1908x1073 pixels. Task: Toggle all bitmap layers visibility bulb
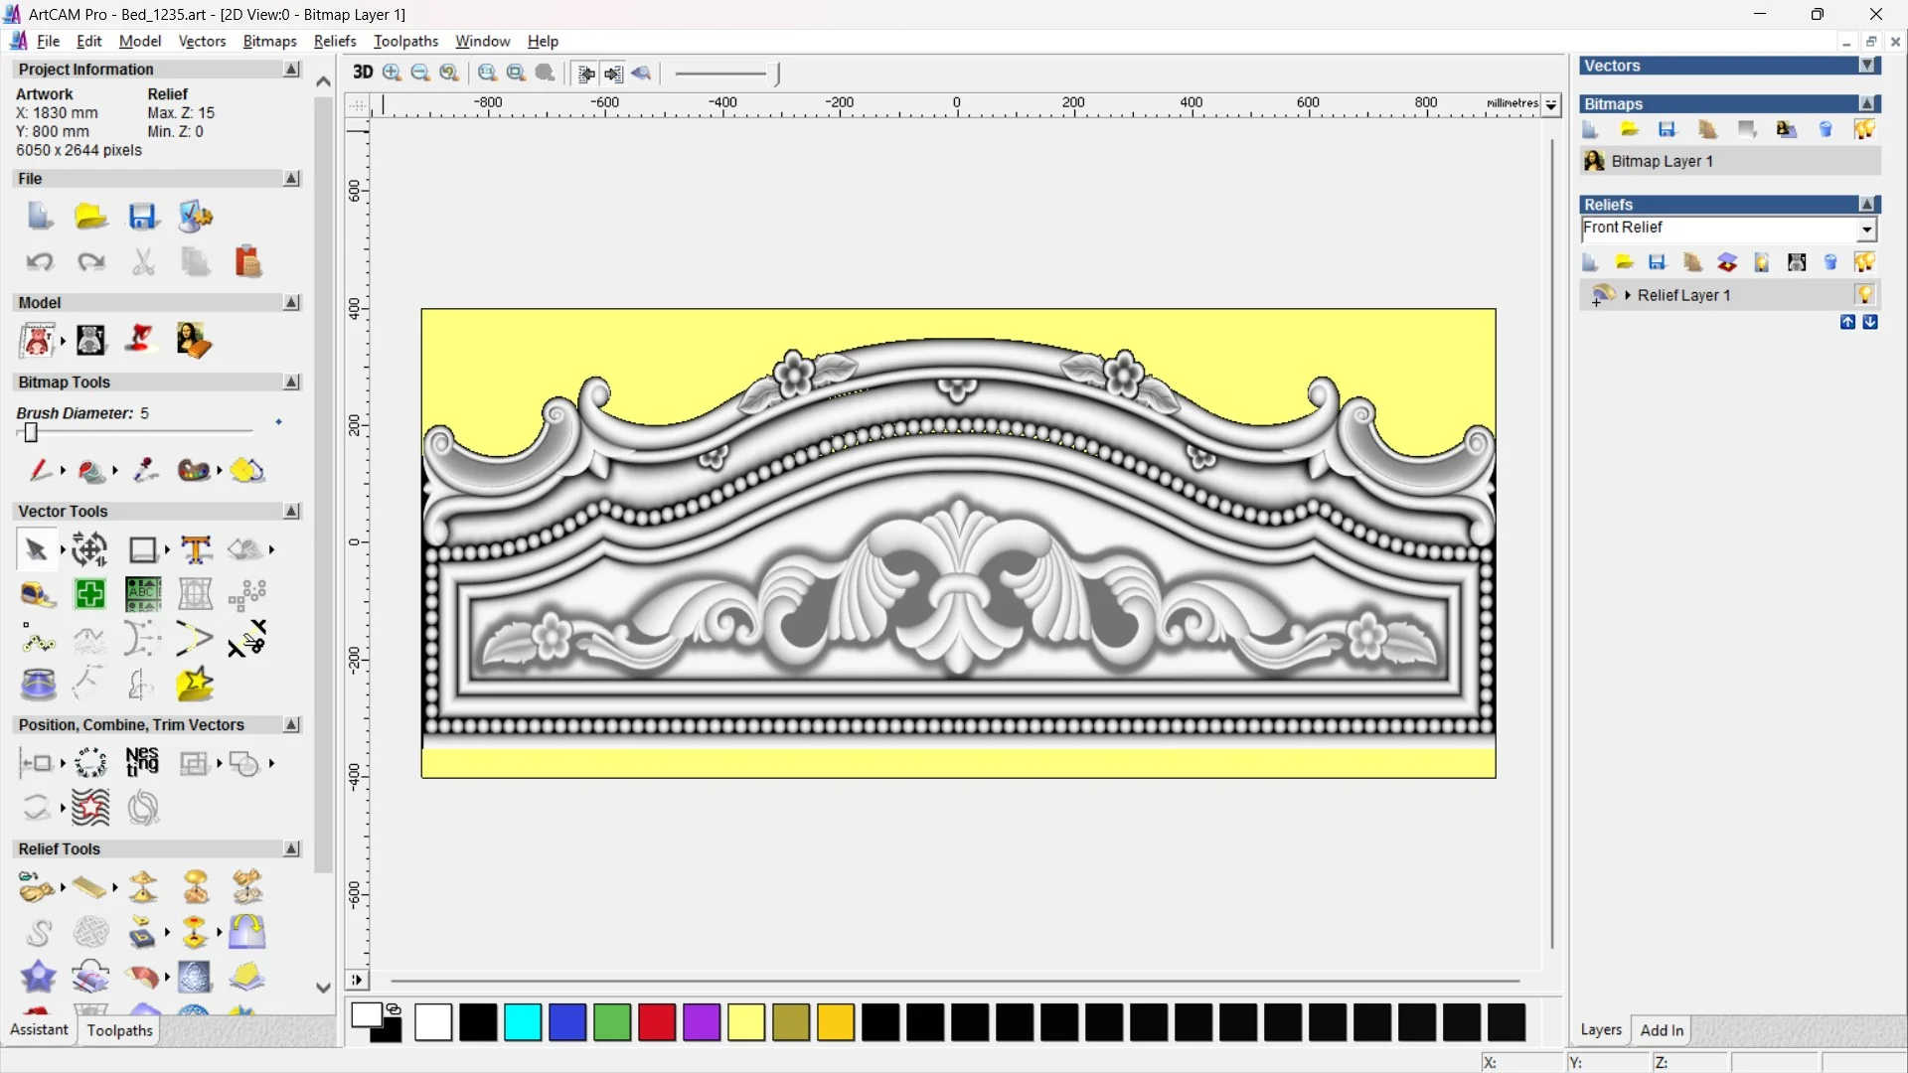pyautogui.click(x=1864, y=130)
